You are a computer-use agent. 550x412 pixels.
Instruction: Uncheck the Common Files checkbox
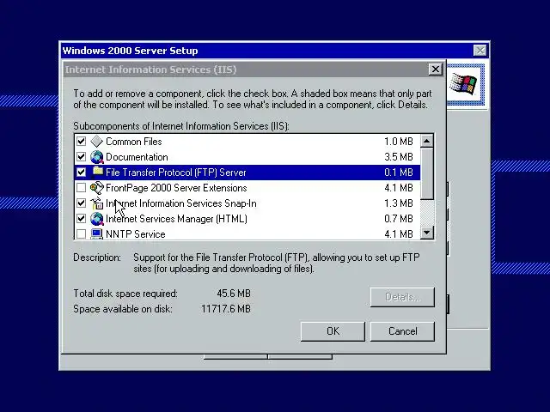click(81, 142)
